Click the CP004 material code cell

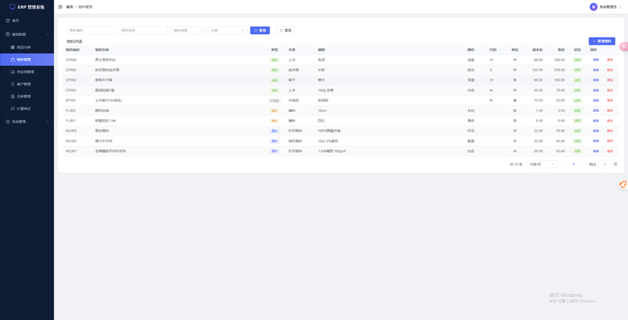coord(71,60)
